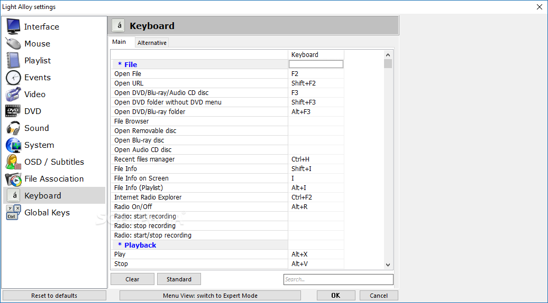Switch menu view to Expert Mode
Image resolution: width=548 pixels, height=303 pixels.
(x=210, y=296)
